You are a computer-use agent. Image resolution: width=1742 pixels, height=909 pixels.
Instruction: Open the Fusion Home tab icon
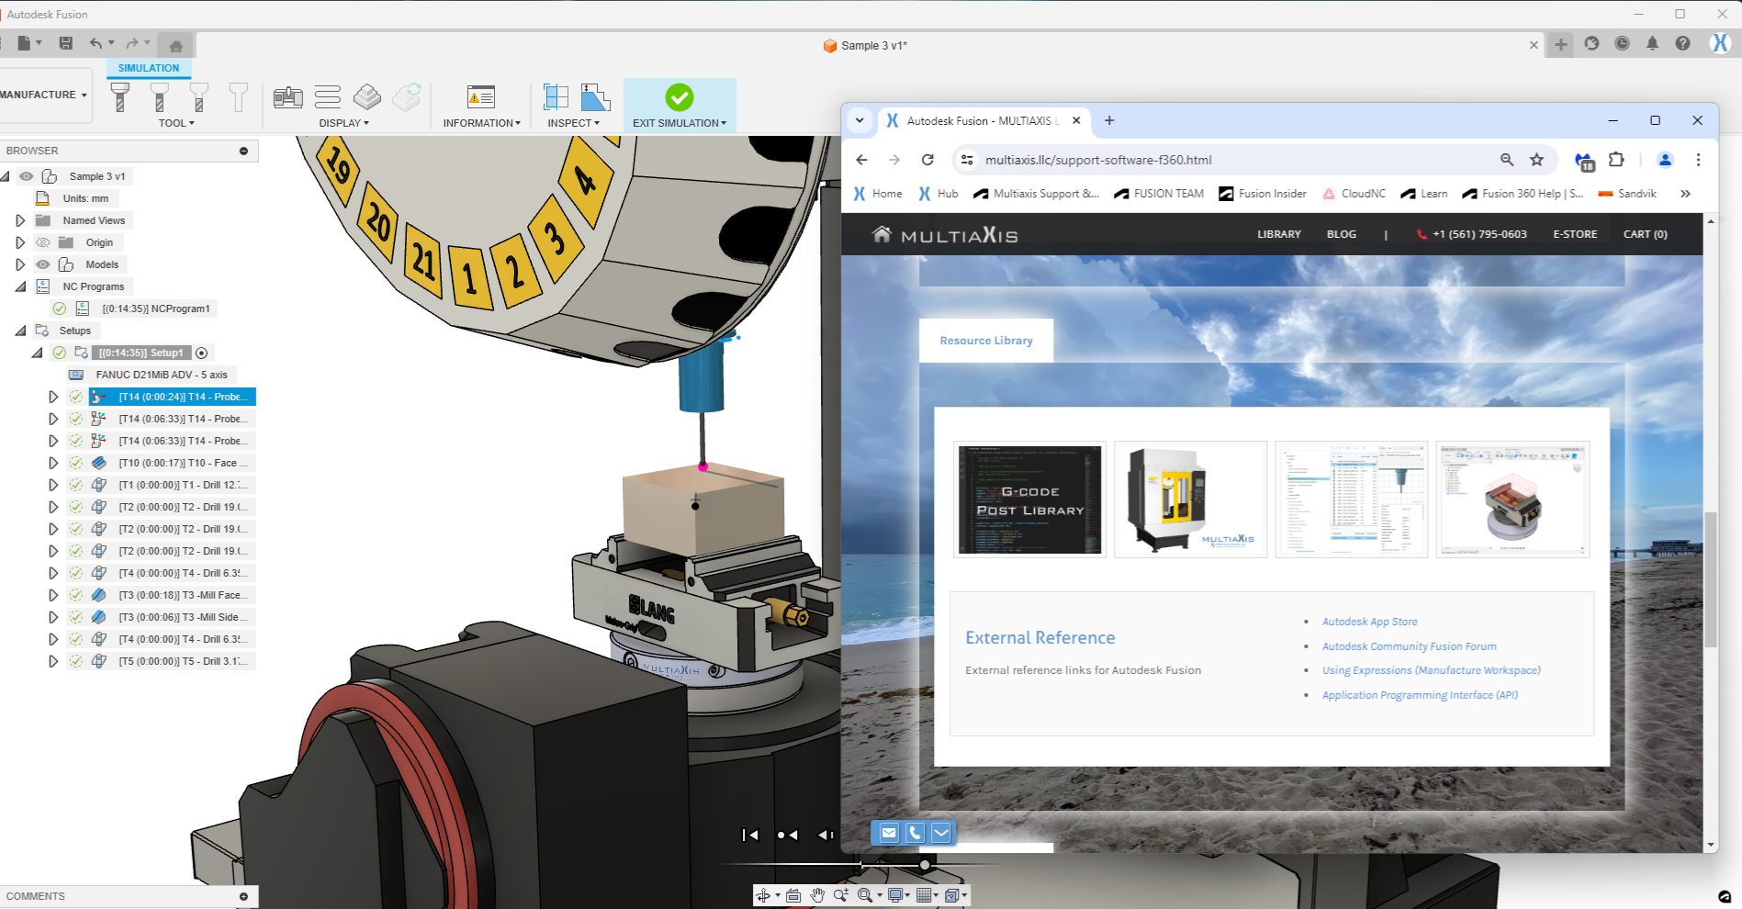(175, 45)
